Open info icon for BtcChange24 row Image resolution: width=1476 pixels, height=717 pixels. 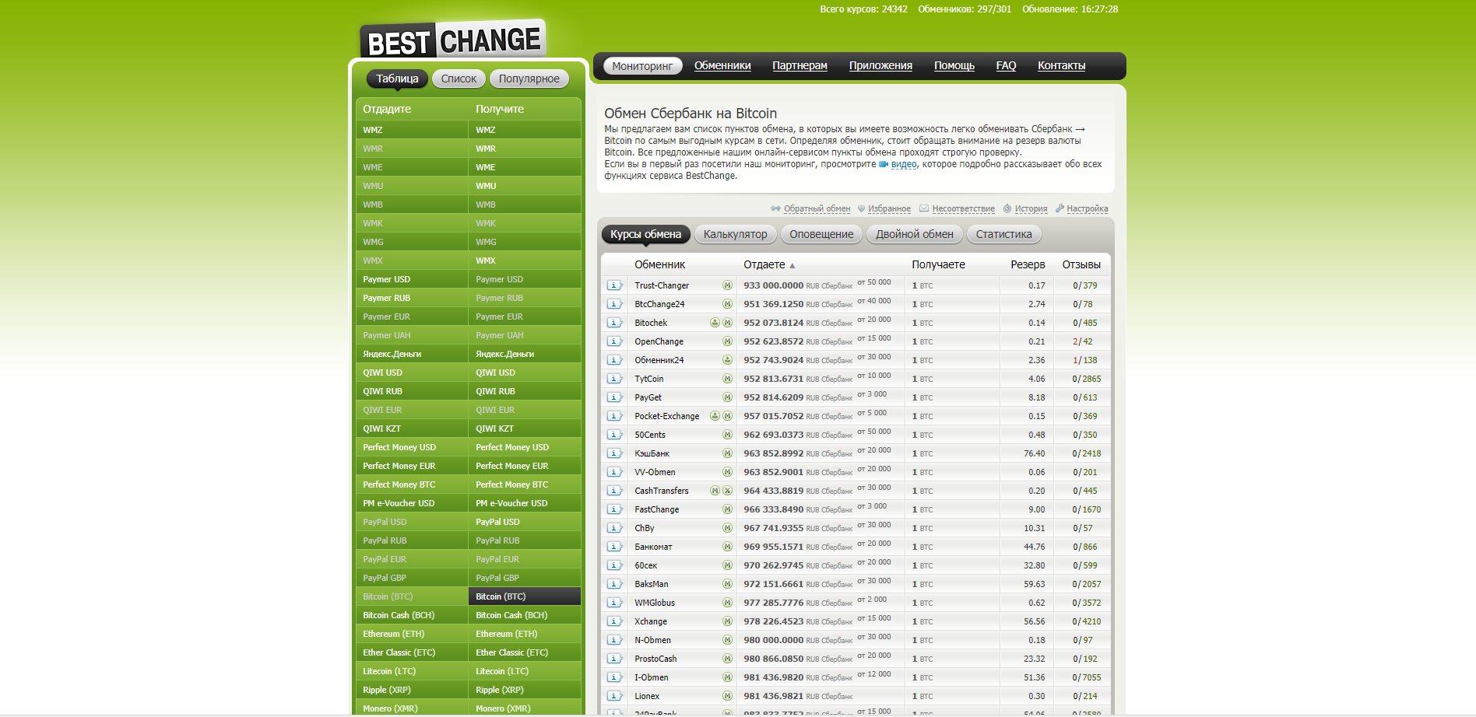[x=614, y=304]
